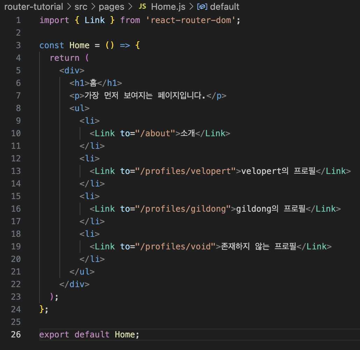This screenshot has height=350, width=360.
Task: Click the from keyword on line 1
Action: coord(130,20)
